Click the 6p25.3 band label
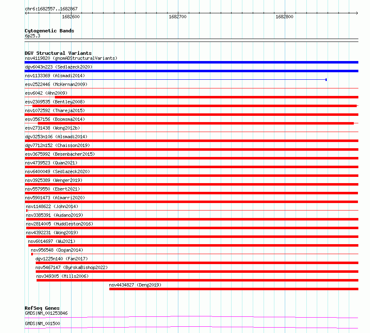 [x=32, y=36]
